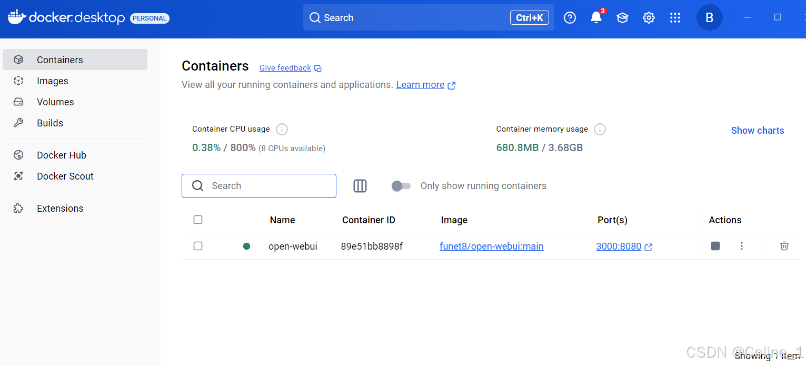The height and width of the screenshot is (366, 806).
Task: Check the open-webui row checkbox
Action: pyautogui.click(x=198, y=246)
